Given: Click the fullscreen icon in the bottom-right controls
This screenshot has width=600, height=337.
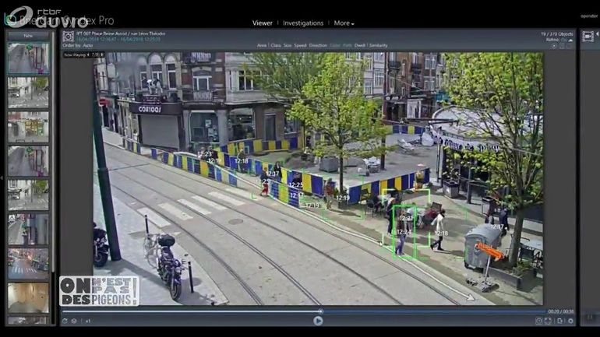Looking at the screenshot, I should coord(549,321).
